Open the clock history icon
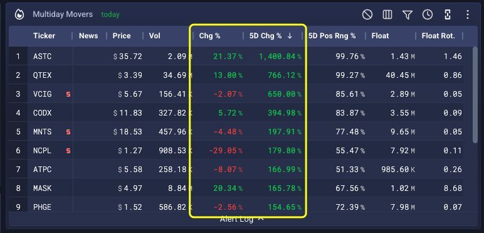This screenshot has height=233, width=484. click(x=428, y=14)
